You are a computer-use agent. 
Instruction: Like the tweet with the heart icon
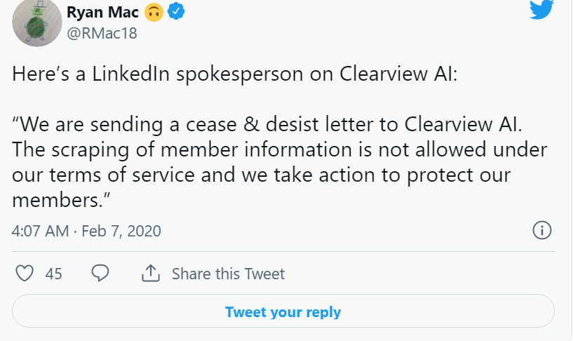click(25, 273)
